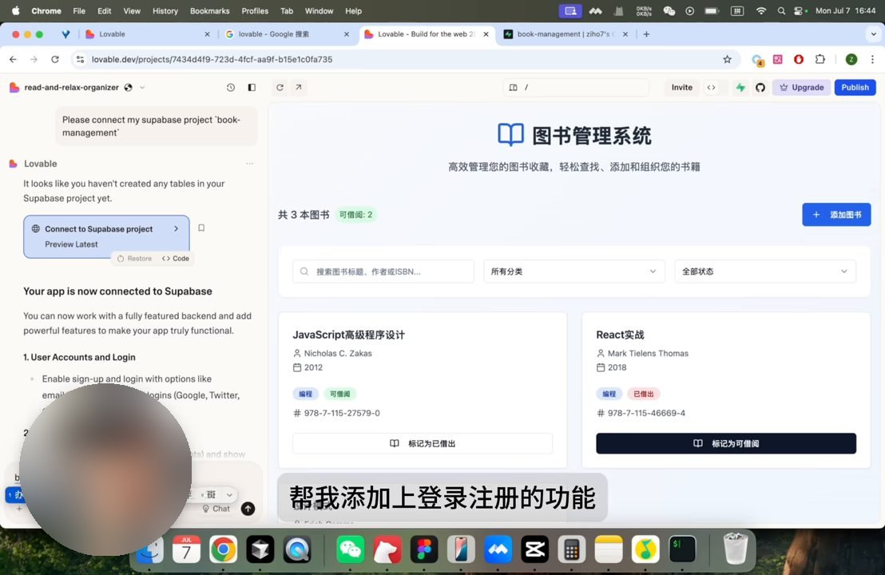
Task: Reload the browser page
Action: point(55,59)
